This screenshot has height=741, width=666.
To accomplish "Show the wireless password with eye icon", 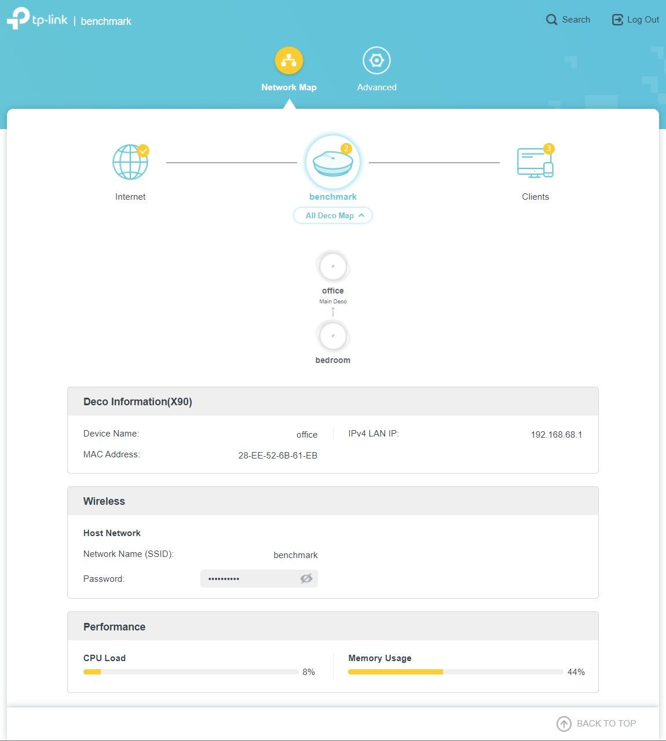I will [x=306, y=578].
